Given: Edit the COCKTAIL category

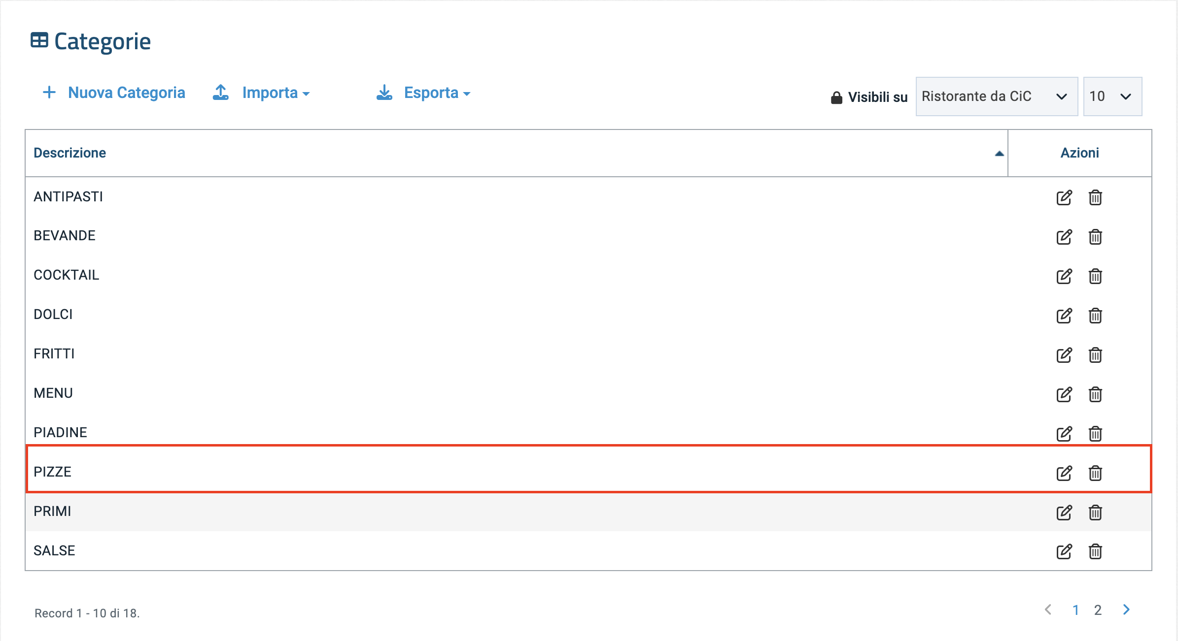Looking at the screenshot, I should [1064, 276].
